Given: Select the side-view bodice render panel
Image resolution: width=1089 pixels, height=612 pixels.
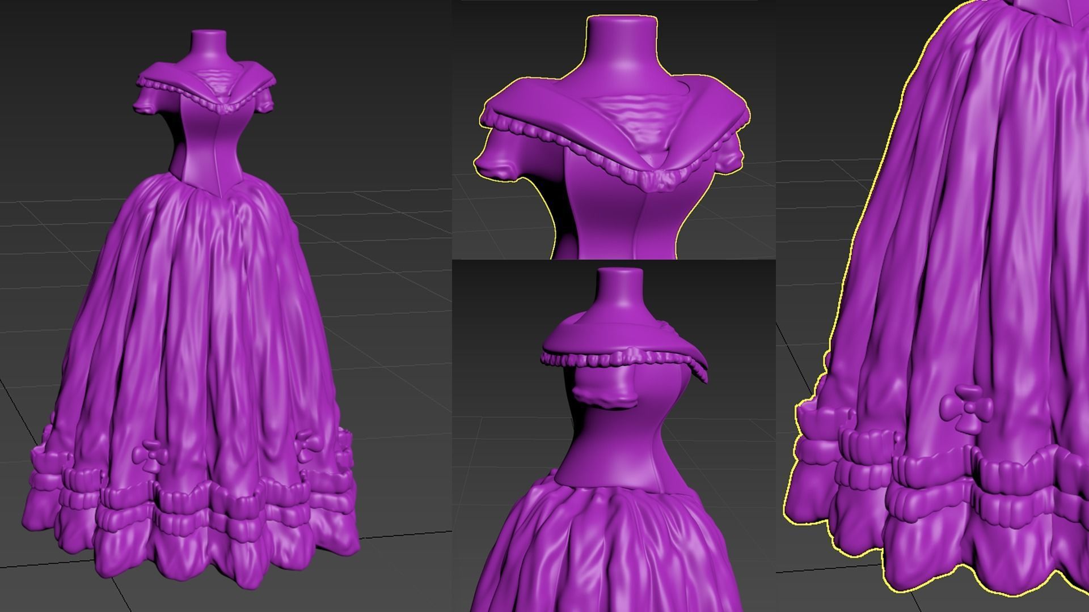Looking at the screenshot, I should (x=614, y=436).
